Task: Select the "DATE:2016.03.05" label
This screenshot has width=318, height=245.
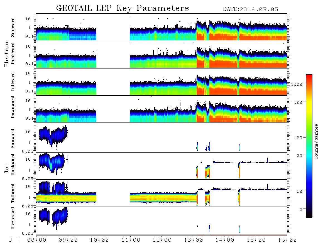Action: (x=250, y=9)
